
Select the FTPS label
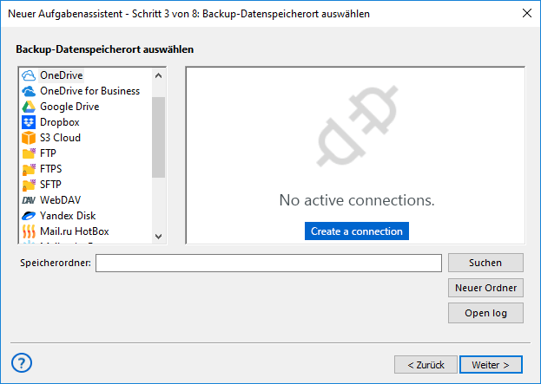(x=51, y=169)
